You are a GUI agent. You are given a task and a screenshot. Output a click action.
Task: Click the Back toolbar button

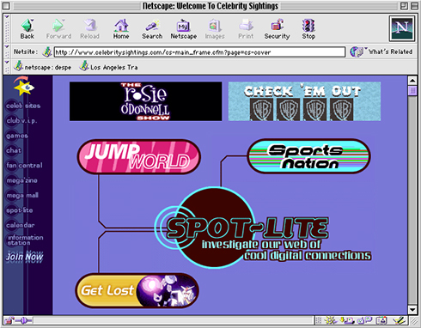(x=27, y=29)
